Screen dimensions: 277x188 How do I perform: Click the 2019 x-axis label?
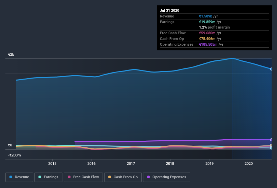click(210, 163)
